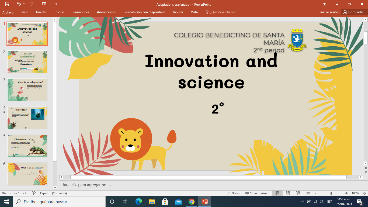Toggle Normal view button in status bar

click(x=277, y=193)
